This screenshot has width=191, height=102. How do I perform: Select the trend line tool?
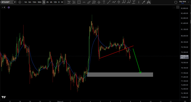coord(109,2)
